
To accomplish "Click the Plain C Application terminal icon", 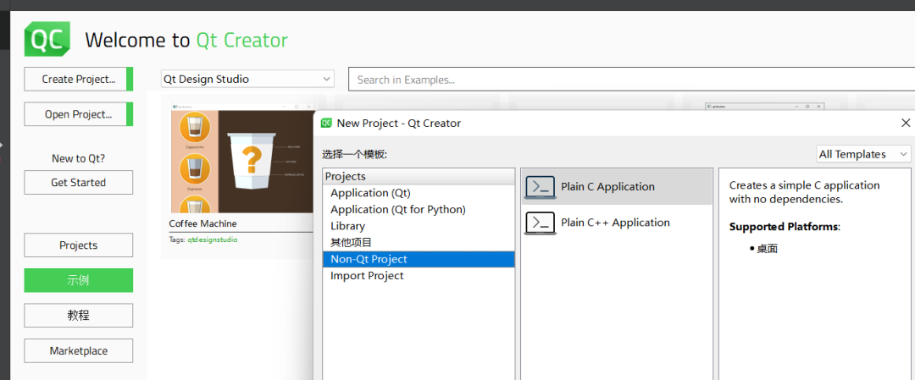I will (541, 187).
